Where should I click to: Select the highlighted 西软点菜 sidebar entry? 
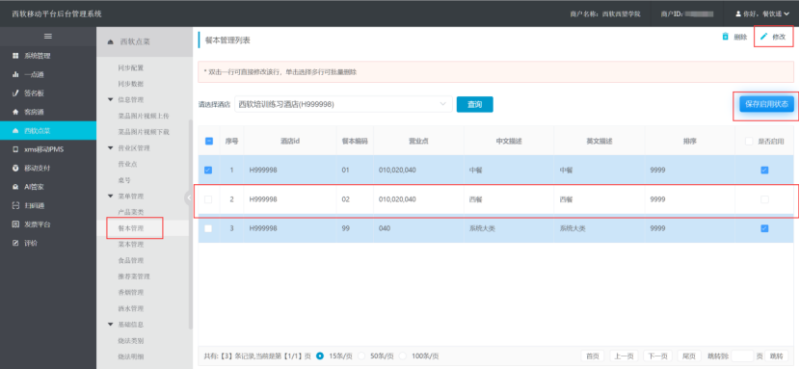pyautogui.click(x=48, y=130)
